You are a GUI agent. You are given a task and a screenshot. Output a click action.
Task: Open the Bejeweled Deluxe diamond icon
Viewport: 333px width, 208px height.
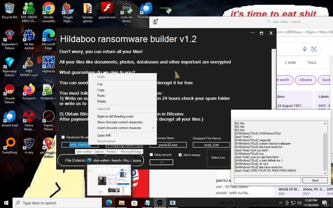(x=10, y=67)
